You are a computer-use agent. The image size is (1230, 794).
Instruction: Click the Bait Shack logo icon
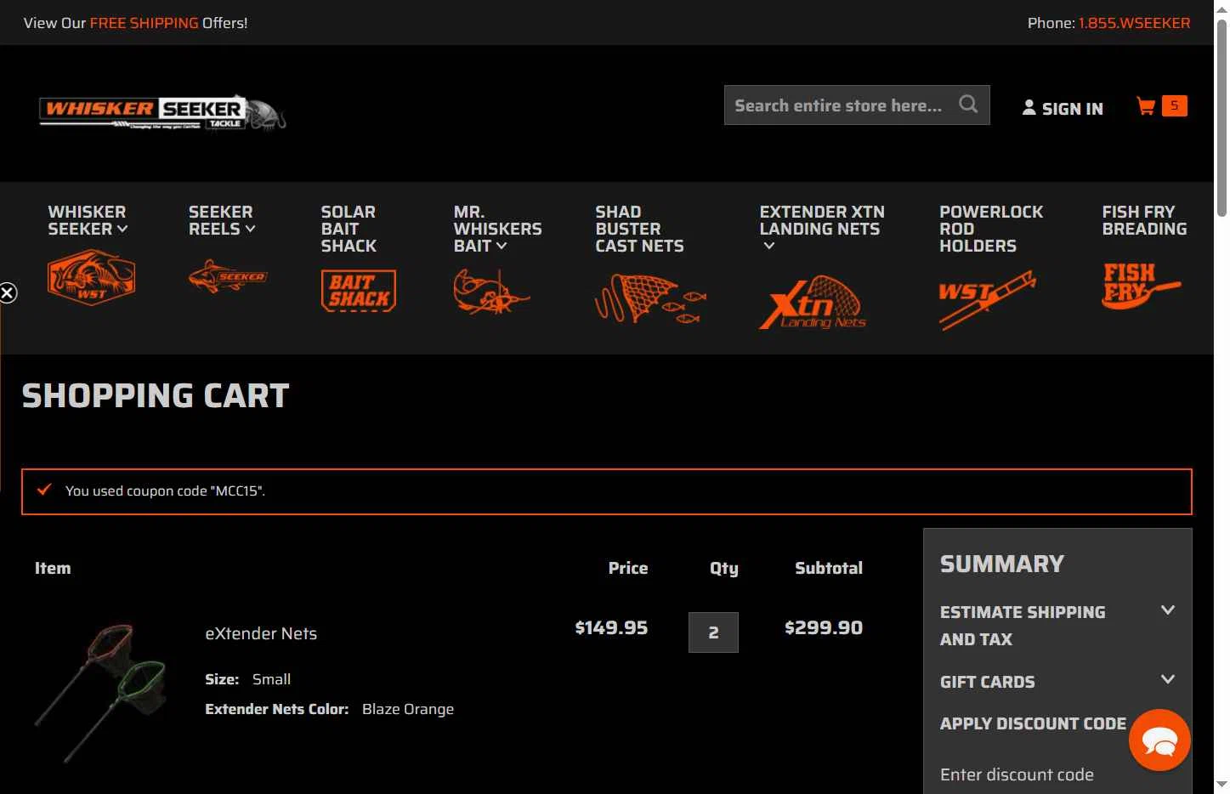(x=359, y=291)
